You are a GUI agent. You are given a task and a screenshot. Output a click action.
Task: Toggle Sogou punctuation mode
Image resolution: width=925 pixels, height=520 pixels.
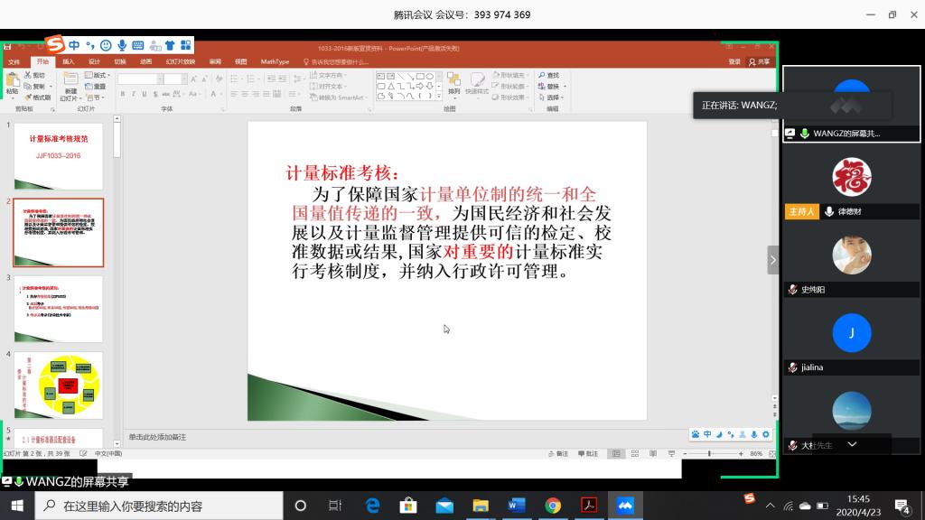point(89,45)
